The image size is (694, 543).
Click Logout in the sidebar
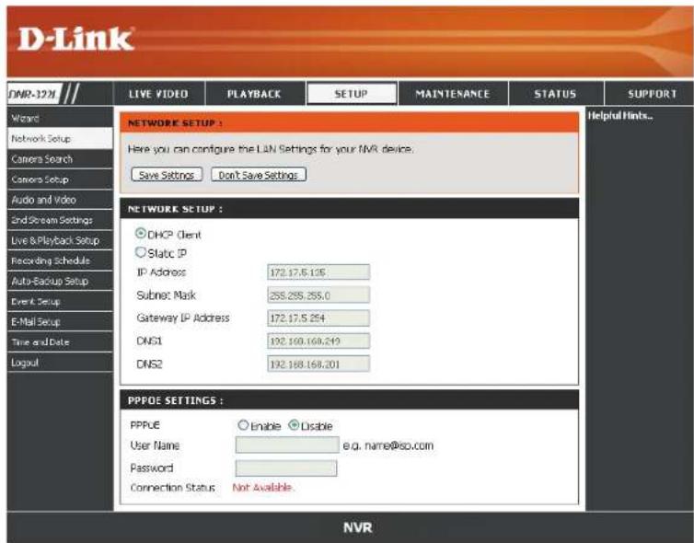tap(60, 363)
